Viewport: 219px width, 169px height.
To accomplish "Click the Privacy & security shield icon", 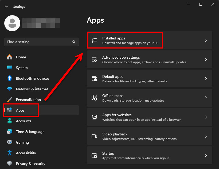I will (x=10, y=163).
